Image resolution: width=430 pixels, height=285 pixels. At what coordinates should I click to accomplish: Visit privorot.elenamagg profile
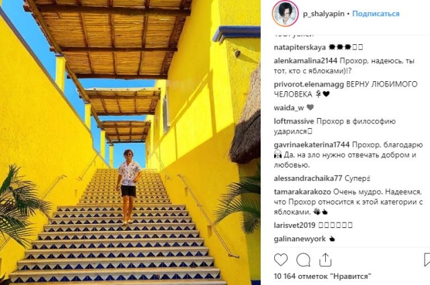coord(309,84)
